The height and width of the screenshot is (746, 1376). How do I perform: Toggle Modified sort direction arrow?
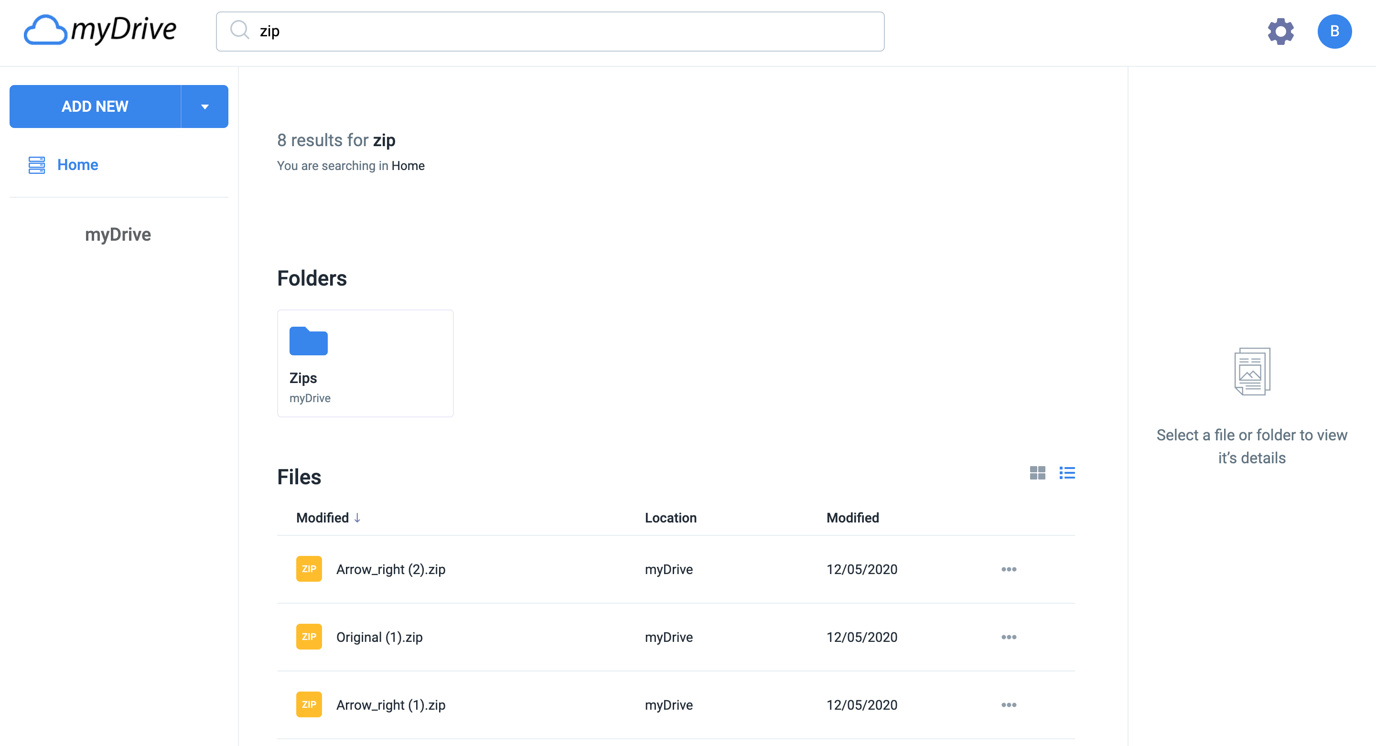[x=357, y=517]
